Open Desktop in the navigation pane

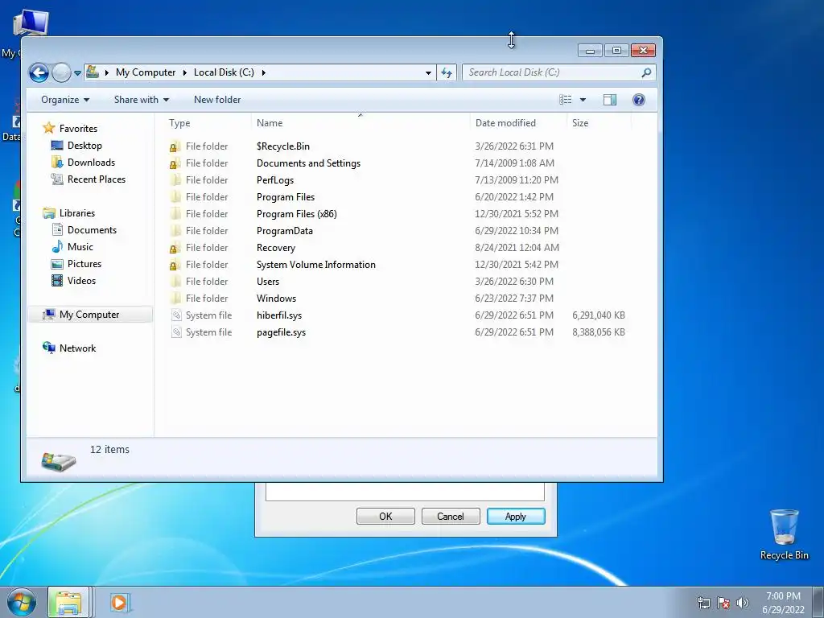tap(84, 146)
